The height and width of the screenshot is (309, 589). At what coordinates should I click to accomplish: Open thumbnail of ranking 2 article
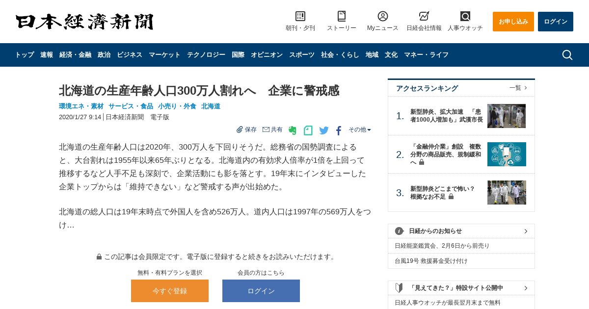coord(507,154)
